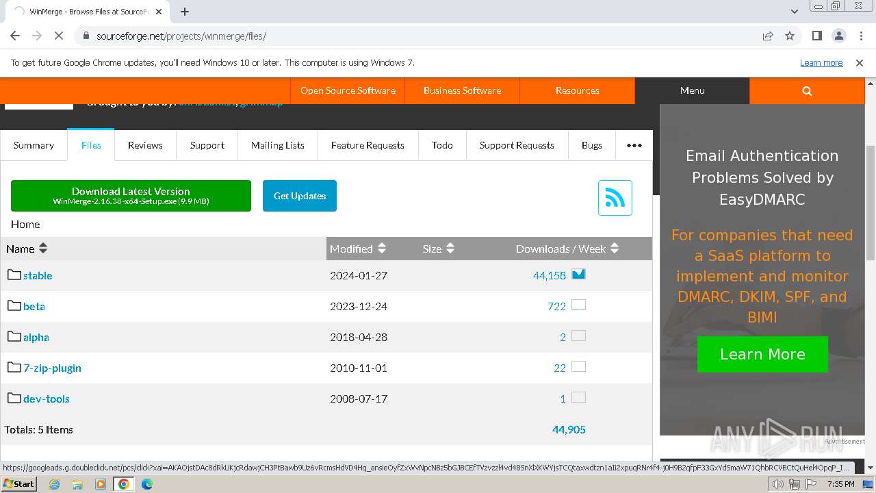
Task: Switch to the Todo tab
Action: coord(442,145)
